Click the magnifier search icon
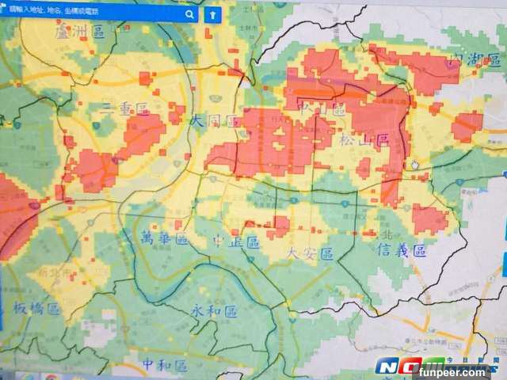 click(190, 14)
